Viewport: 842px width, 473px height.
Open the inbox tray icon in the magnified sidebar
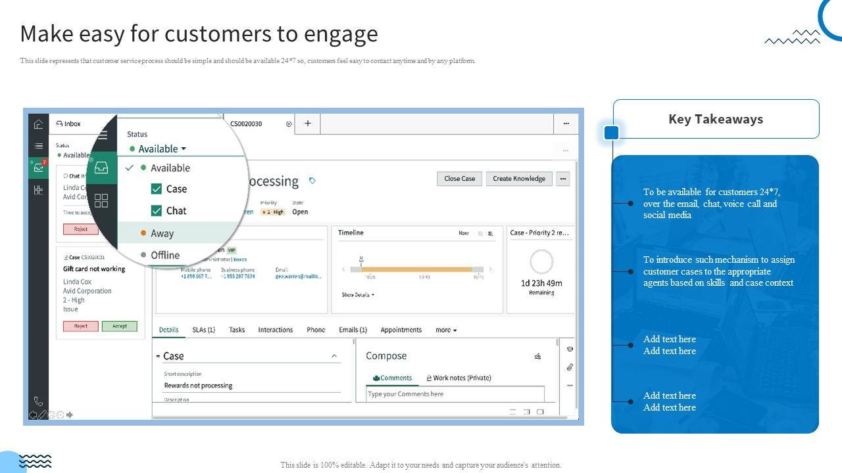tap(101, 168)
